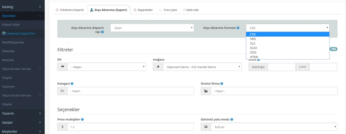Click the 162 count badge
346x134 pixels.
334,49
